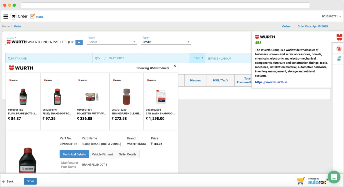Click the Wurth logo in popup header
Viewport: 344px width, 187px height.
tap(21, 68)
